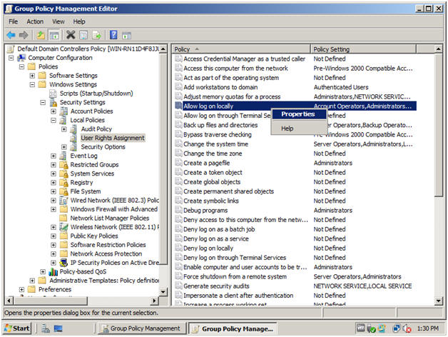Click the Wired Network policies icon
This screenshot has height=337, width=448.
click(63, 200)
